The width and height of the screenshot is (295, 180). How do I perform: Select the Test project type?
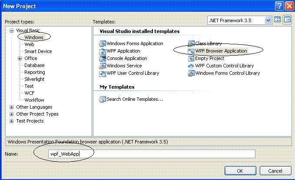[x=29, y=86]
